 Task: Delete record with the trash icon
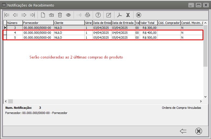coord(60,15)
